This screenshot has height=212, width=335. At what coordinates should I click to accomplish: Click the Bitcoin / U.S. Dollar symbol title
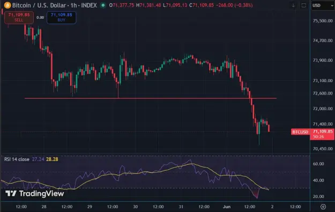55,5
